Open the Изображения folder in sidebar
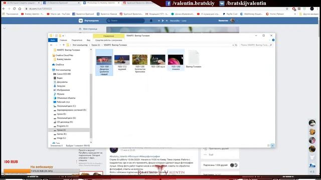The height and width of the screenshot is (180, 321). (x=63, y=90)
